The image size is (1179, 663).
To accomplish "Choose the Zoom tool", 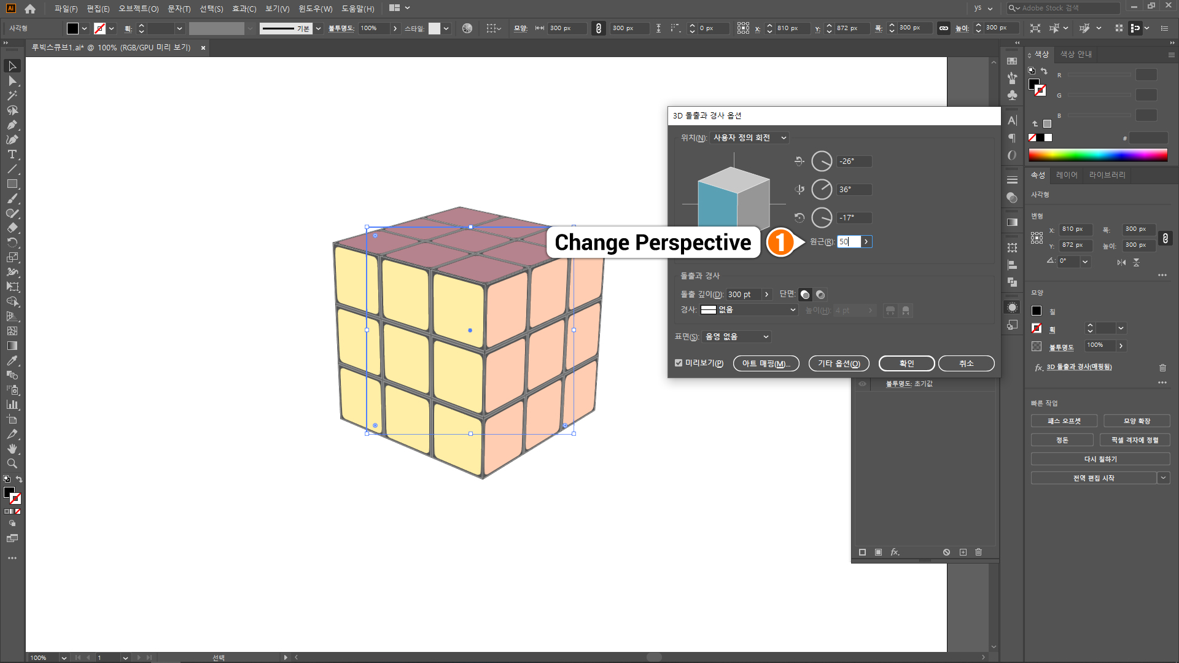I will (12, 463).
